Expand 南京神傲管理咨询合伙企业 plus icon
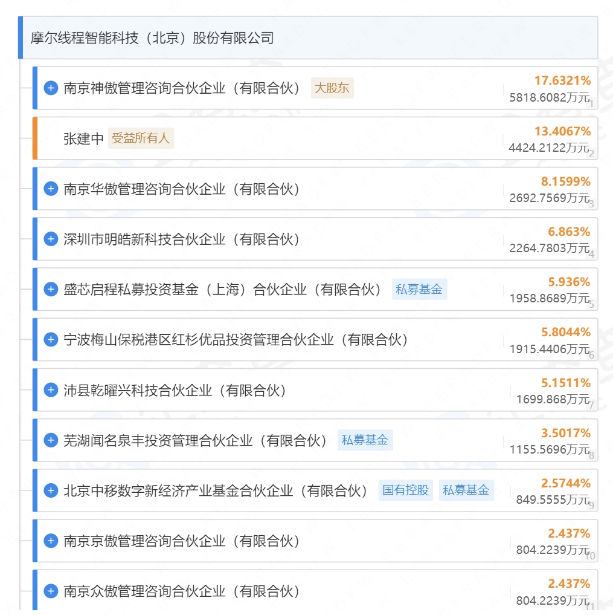Image resolution: width=613 pixels, height=615 pixels. [51, 88]
